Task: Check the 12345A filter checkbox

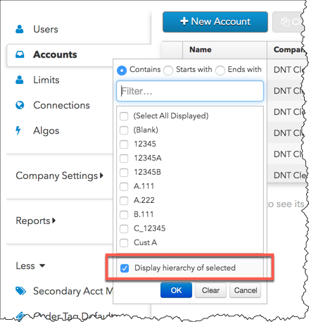Action: click(124, 159)
